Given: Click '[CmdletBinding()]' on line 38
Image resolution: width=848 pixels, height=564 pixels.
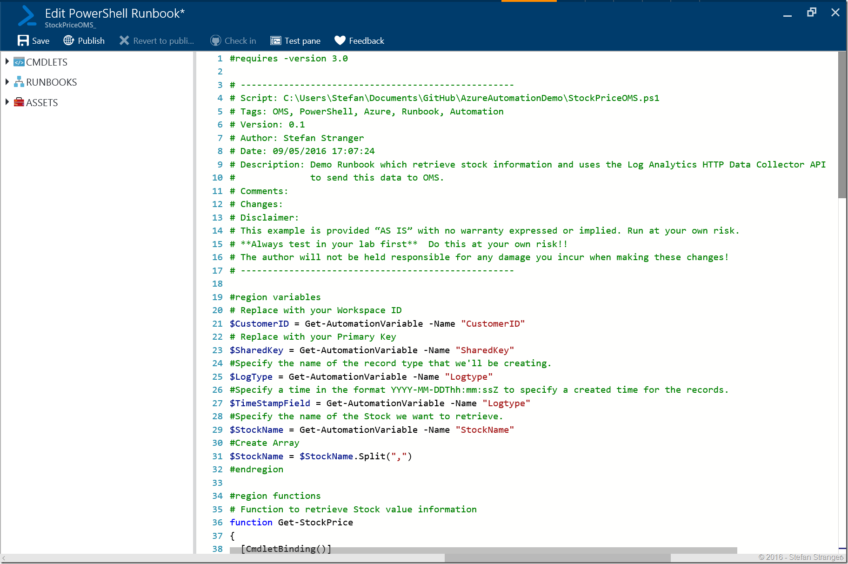Looking at the screenshot, I should pyautogui.click(x=286, y=549).
